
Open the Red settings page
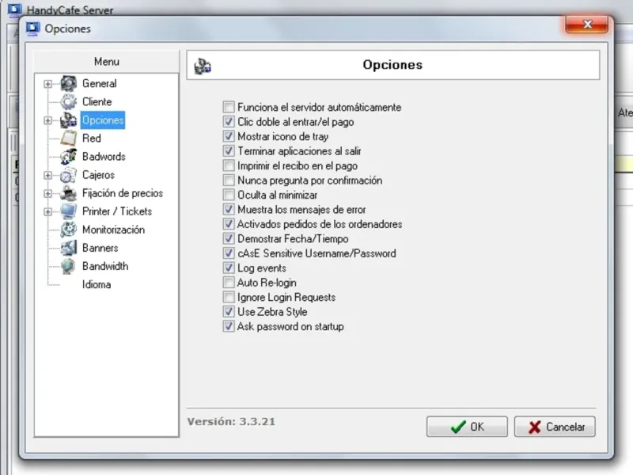(92, 138)
